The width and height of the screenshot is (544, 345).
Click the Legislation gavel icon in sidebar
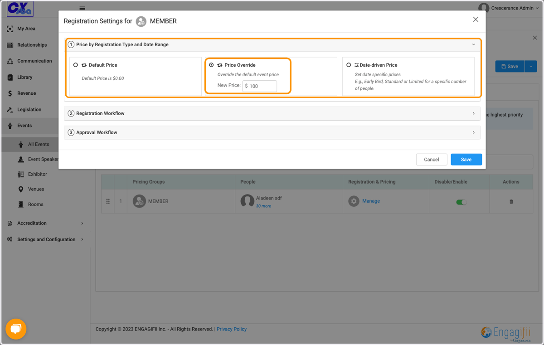pyautogui.click(x=10, y=110)
